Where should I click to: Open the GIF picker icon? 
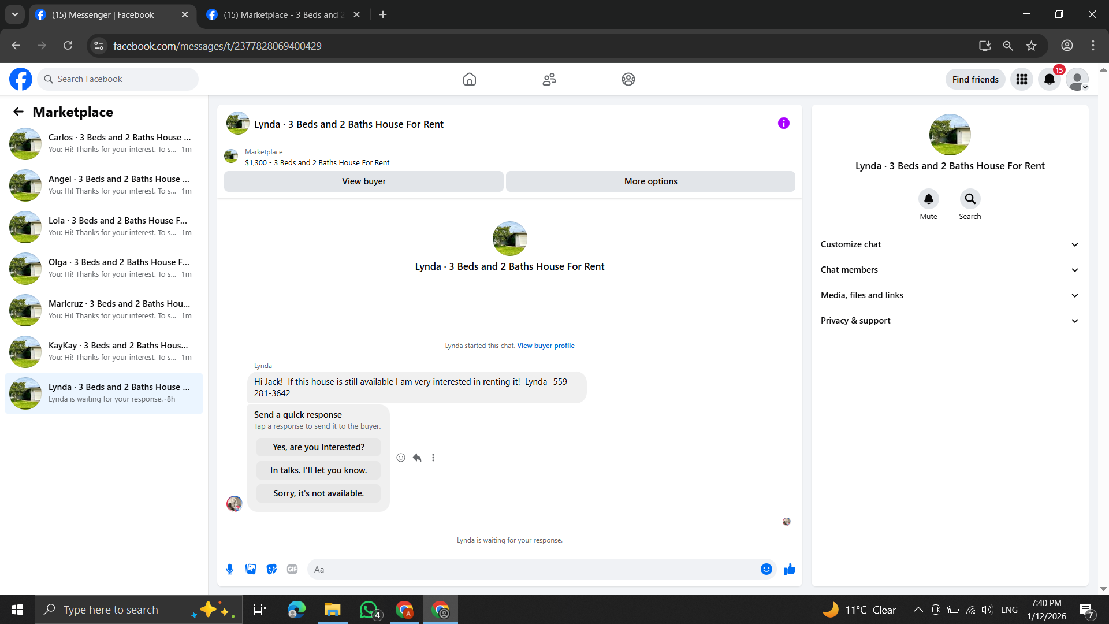(292, 569)
